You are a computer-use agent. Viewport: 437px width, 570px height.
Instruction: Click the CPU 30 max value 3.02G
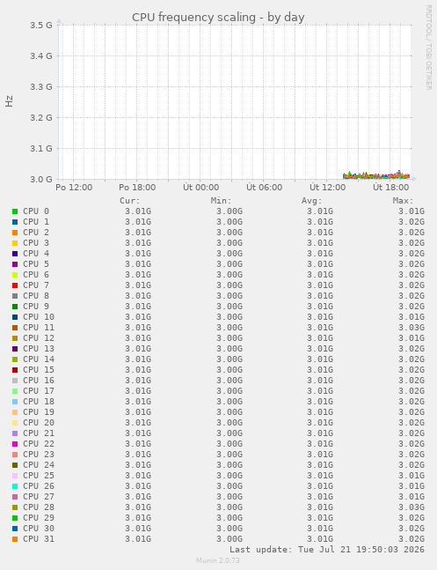412,529
